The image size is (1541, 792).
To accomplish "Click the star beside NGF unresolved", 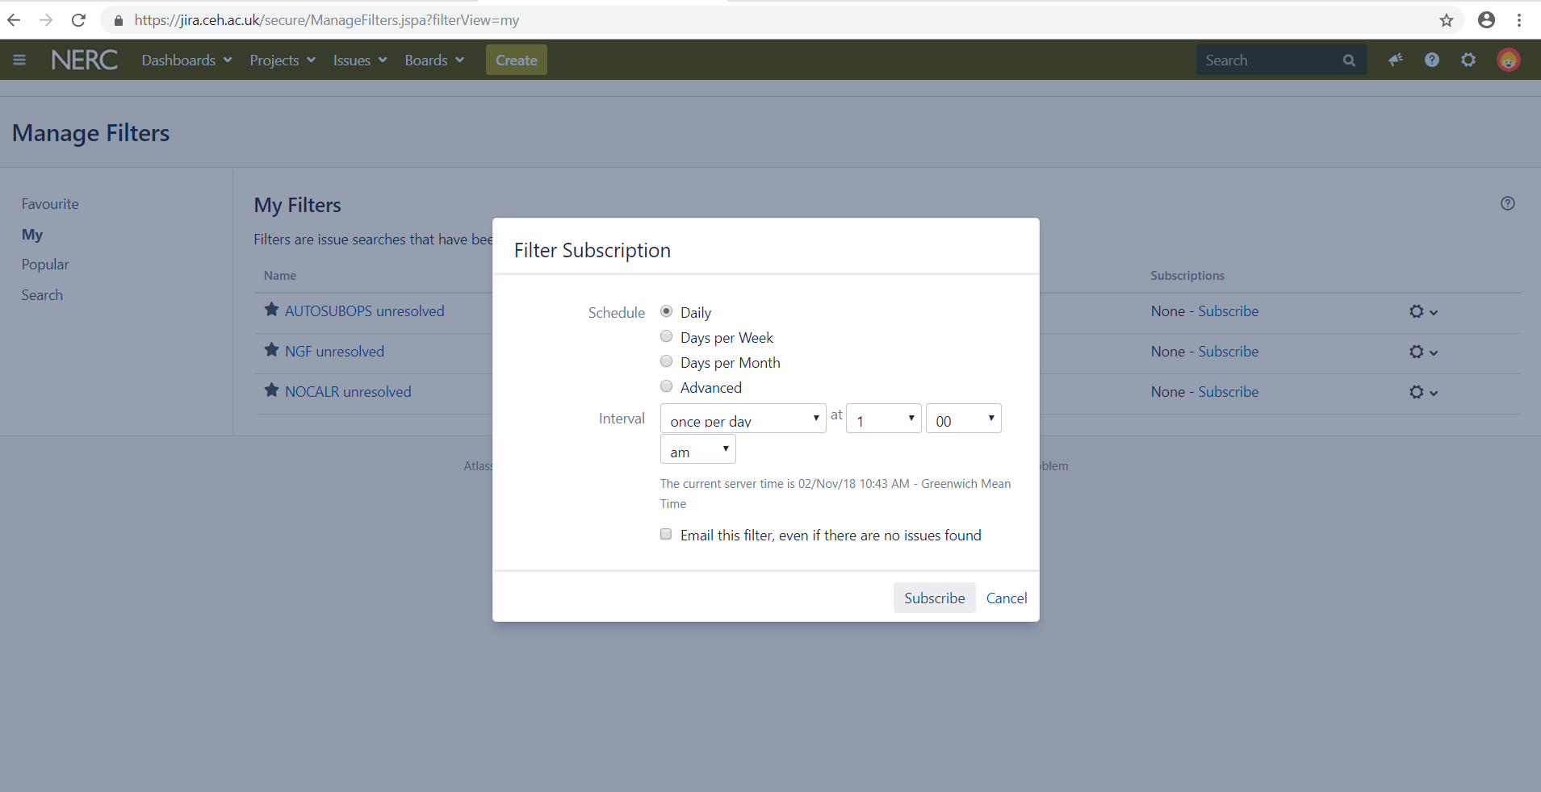I will tap(270, 349).
